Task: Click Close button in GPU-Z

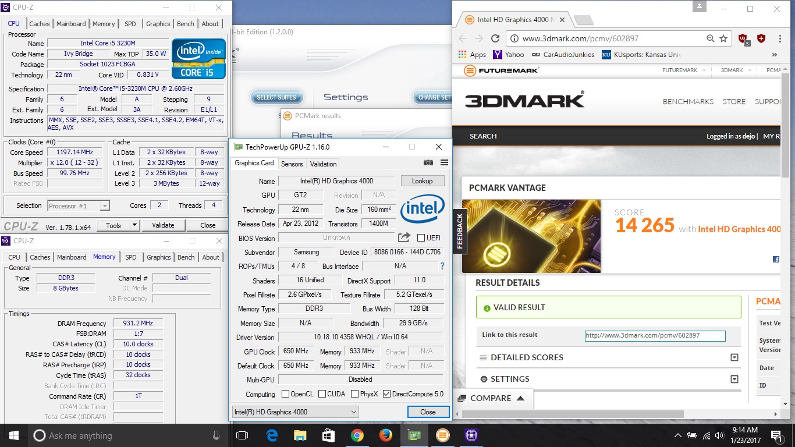Action: coord(428,411)
